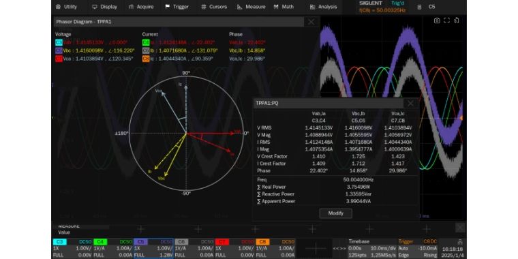Click the ∑ Reactive Power value 1.33595Var
This screenshot has height=259, width=518.
[x=359, y=194]
